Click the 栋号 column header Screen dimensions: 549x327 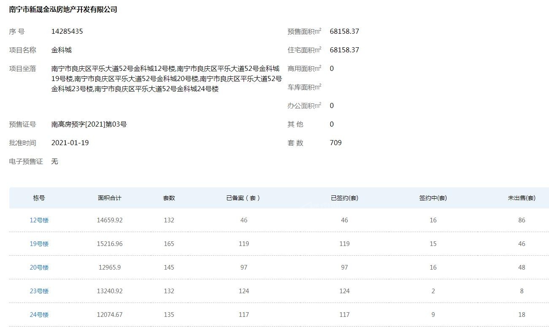pyautogui.click(x=39, y=198)
